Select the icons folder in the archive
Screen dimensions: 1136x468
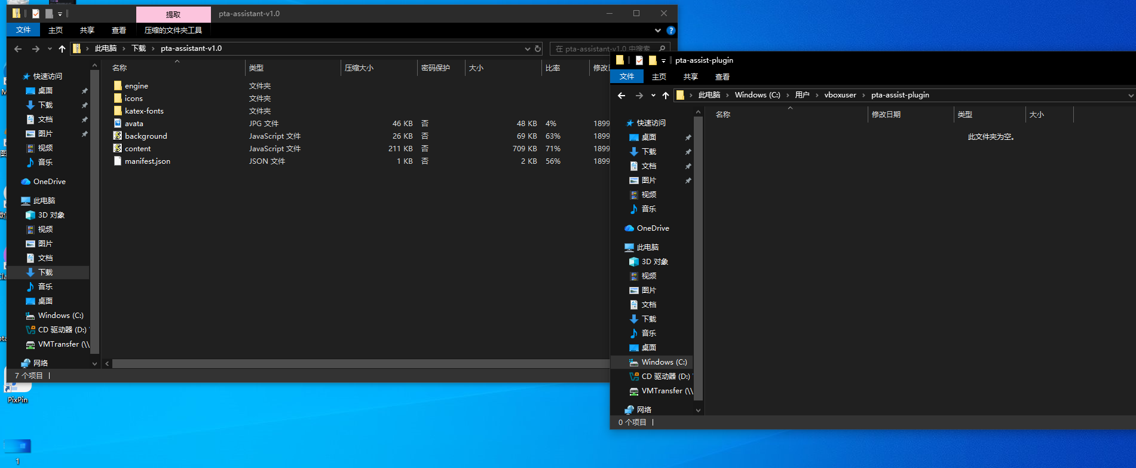point(133,99)
